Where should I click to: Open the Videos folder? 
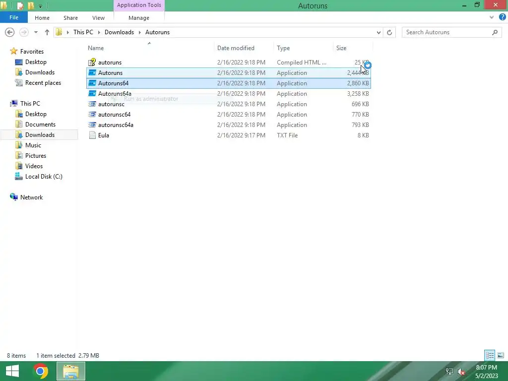(34, 166)
